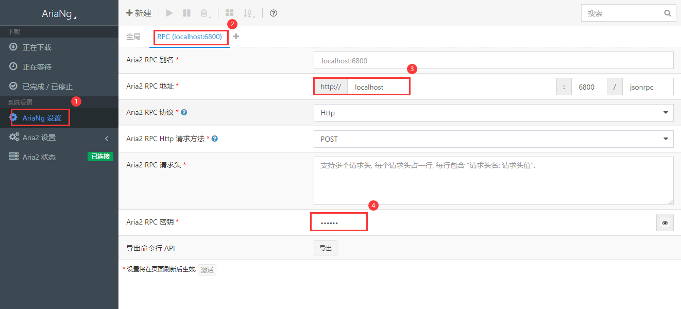Open 正在下载 downloading list

pos(59,47)
